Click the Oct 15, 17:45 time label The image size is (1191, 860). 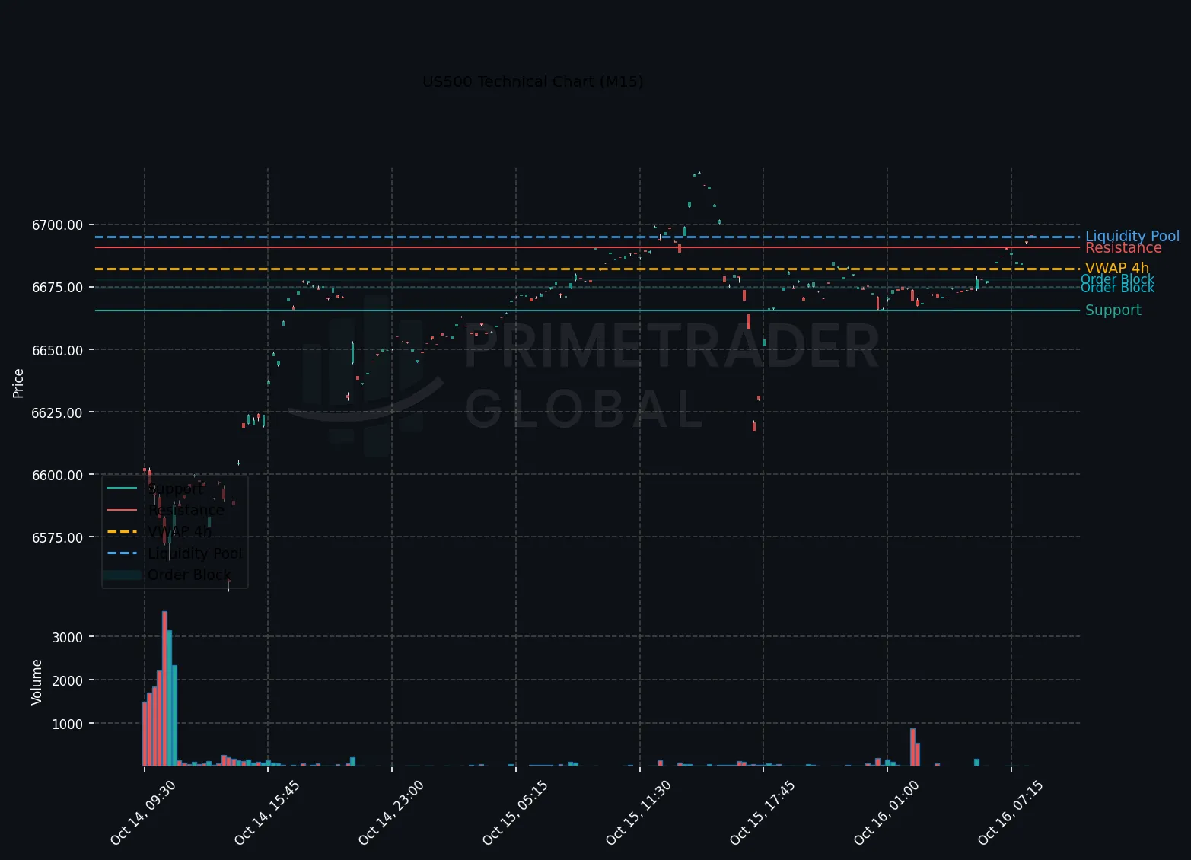(763, 812)
